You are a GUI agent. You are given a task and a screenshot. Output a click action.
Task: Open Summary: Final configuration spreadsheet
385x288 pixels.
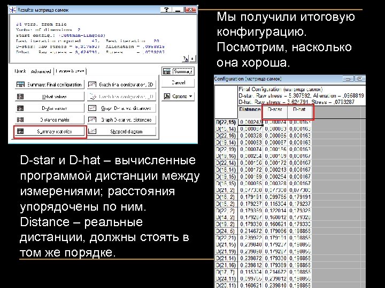coord(49,84)
